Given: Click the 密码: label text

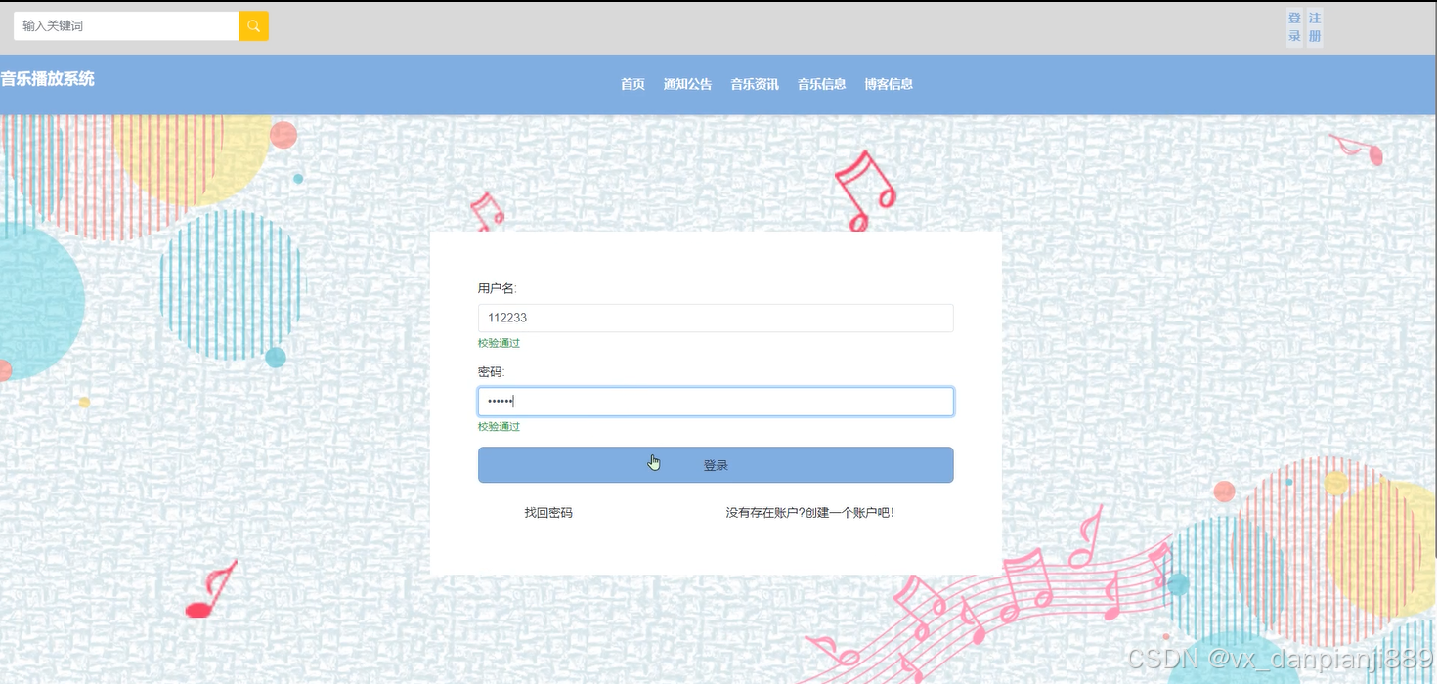Looking at the screenshot, I should click(491, 372).
